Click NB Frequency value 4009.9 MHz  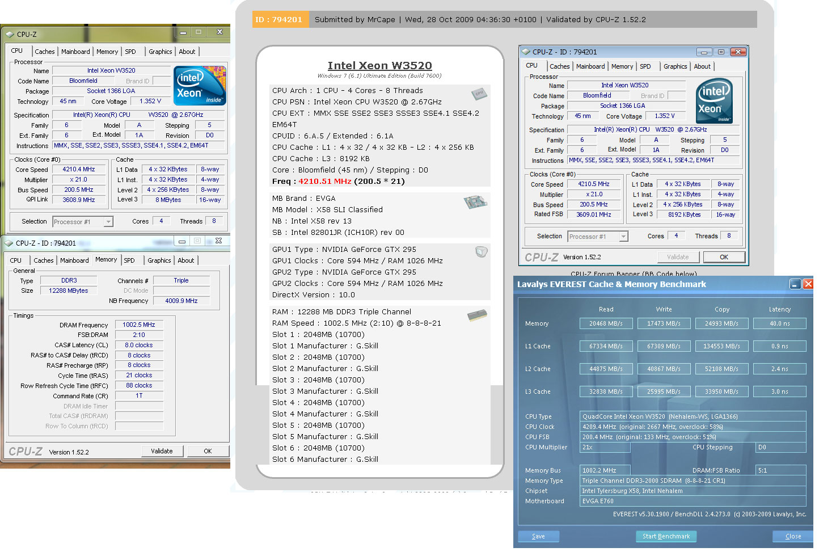181,301
